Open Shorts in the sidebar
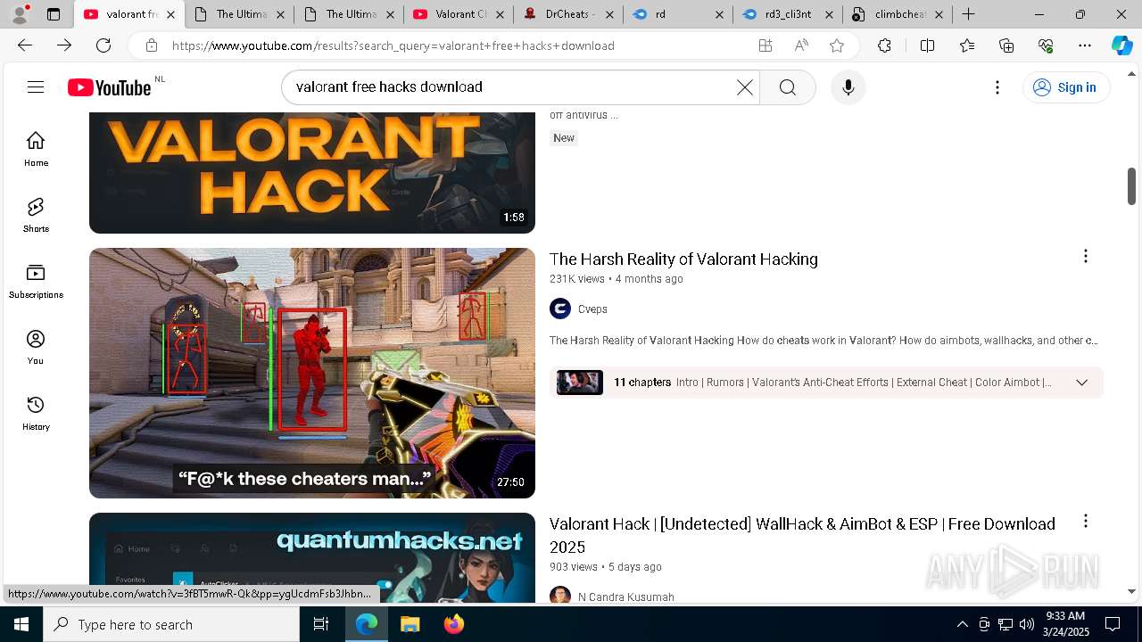The image size is (1142, 642). (x=36, y=215)
